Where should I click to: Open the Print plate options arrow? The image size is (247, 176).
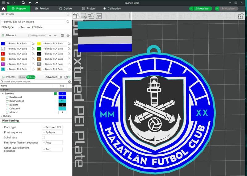tap(217, 9)
